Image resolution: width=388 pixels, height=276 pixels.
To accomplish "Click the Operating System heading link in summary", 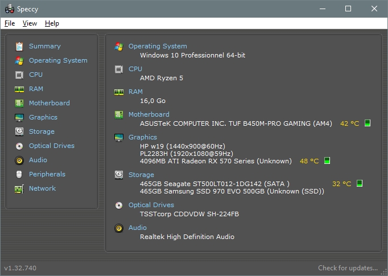I will (x=158, y=46).
